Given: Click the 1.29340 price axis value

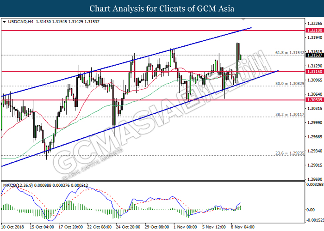Looking at the screenshot, I should (x=315, y=151).
